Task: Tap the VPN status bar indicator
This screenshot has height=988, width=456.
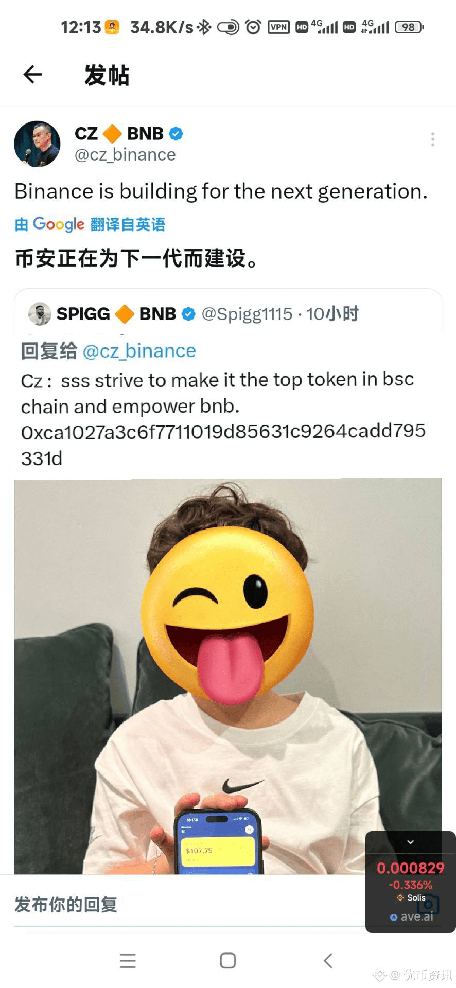Action: click(x=278, y=27)
